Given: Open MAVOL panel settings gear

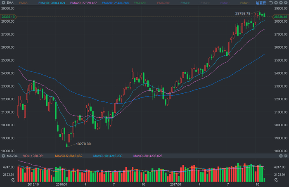Looking at the screenshot, I should click(285, 156).
